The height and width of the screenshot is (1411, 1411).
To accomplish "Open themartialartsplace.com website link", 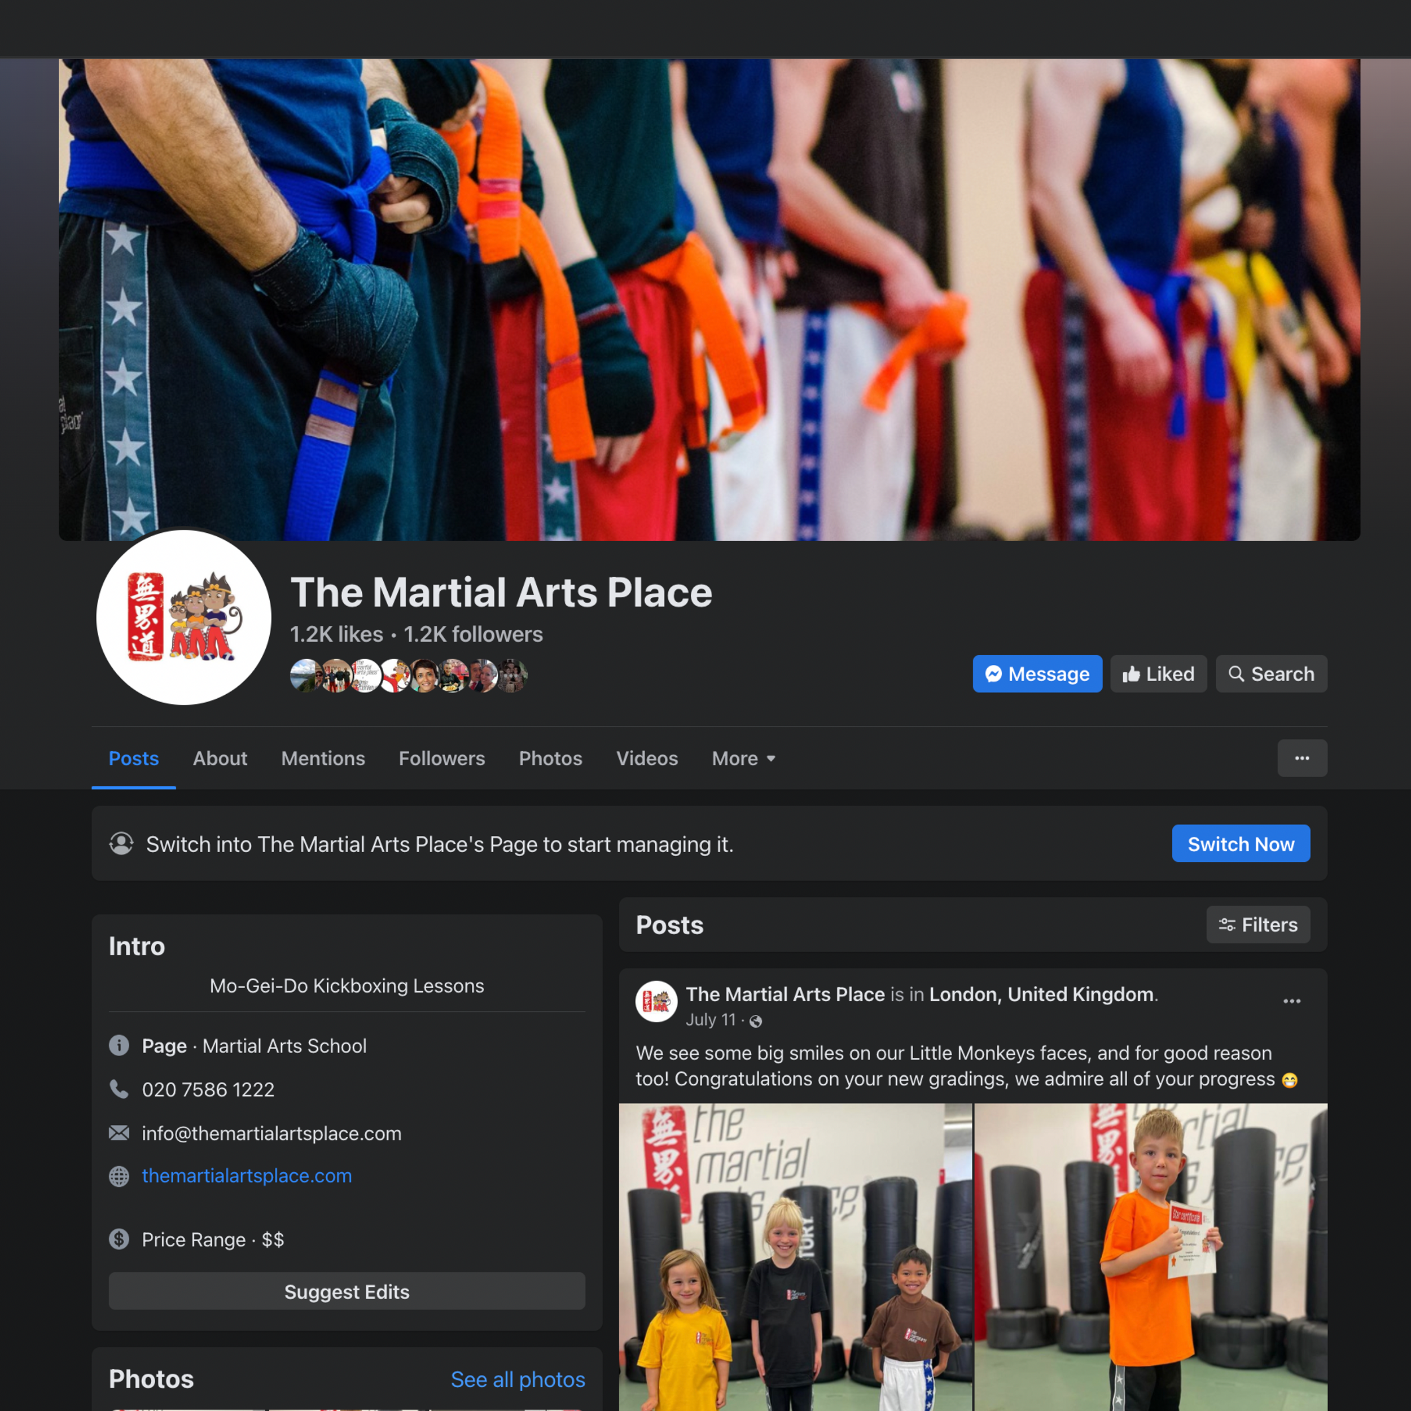I will click(247, 1176).
